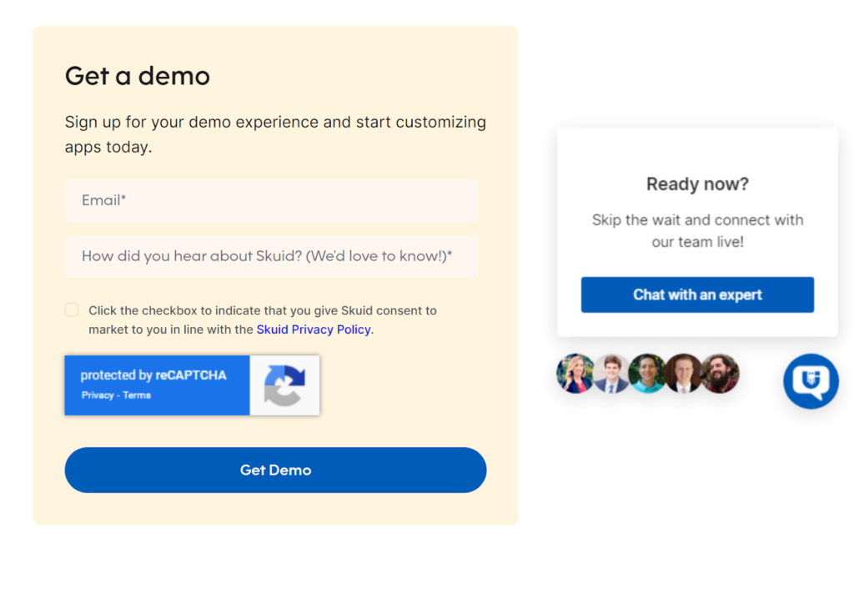Open the reCAPTCHA Terms link
Viewport: 854px width, 614px height.
coord(137,395)
